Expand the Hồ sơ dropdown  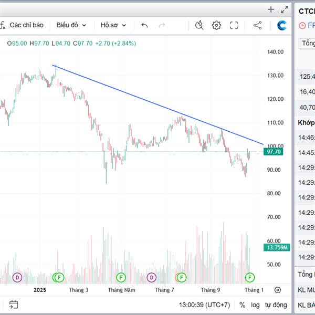pos(113,25)
